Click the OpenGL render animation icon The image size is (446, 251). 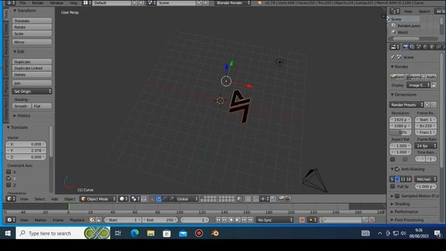288,199
